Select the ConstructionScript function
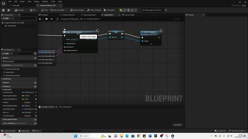Viewport: 248px width, 139px height. pos(12,69)
